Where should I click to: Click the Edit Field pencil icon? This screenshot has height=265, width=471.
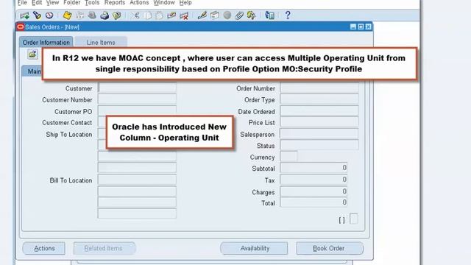coord(202,15)
